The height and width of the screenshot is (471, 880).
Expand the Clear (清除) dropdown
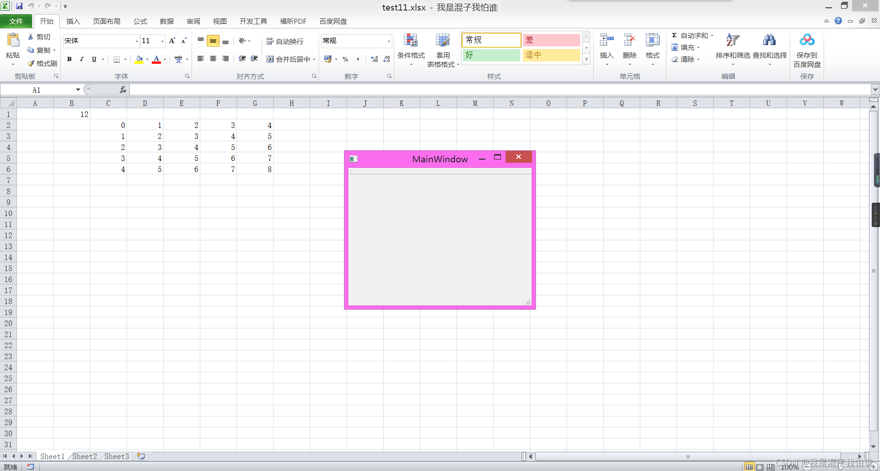coord(698,59)
